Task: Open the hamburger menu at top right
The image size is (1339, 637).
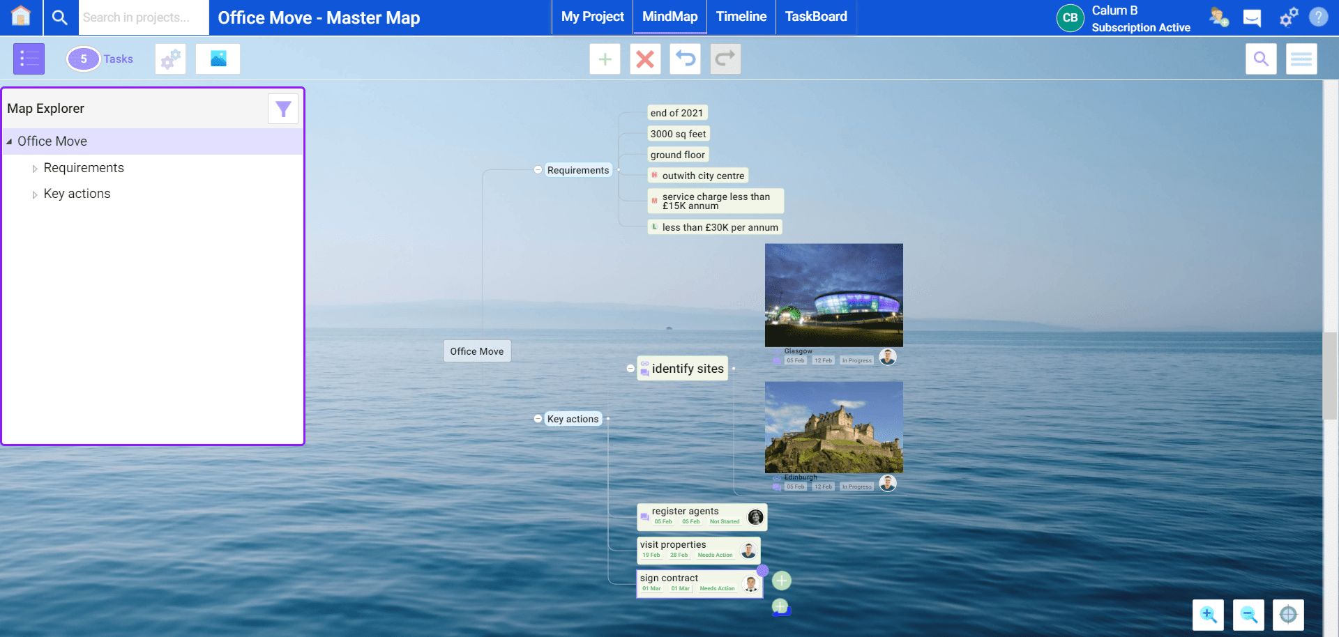Action: point(1301,59)
